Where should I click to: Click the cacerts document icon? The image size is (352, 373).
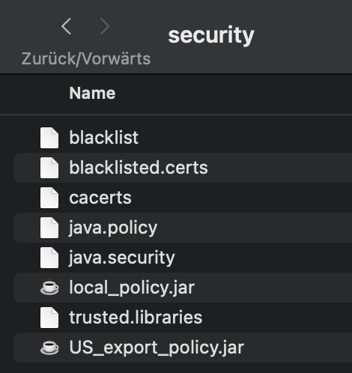(49, 198)
